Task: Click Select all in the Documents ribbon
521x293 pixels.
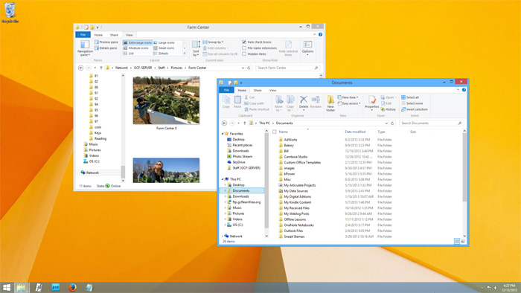Action: coord(410,97)
